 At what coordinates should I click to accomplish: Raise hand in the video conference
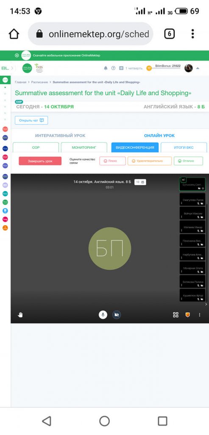(x=20, y=315)
